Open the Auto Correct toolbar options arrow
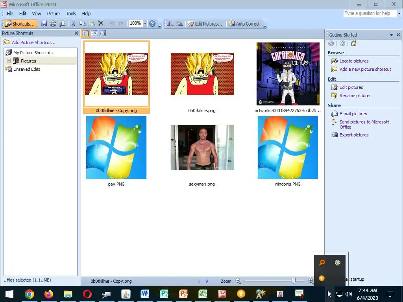This screenshot has width=403, height=302. (265, 26)
